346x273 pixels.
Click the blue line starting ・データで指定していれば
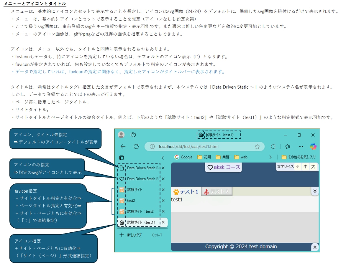(x=118, y=72)
